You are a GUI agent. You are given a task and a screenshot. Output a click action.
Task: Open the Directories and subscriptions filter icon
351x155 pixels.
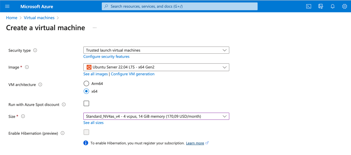click(x=320, y=7)
